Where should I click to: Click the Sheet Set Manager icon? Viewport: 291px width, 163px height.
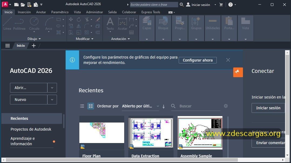[36, 4]
